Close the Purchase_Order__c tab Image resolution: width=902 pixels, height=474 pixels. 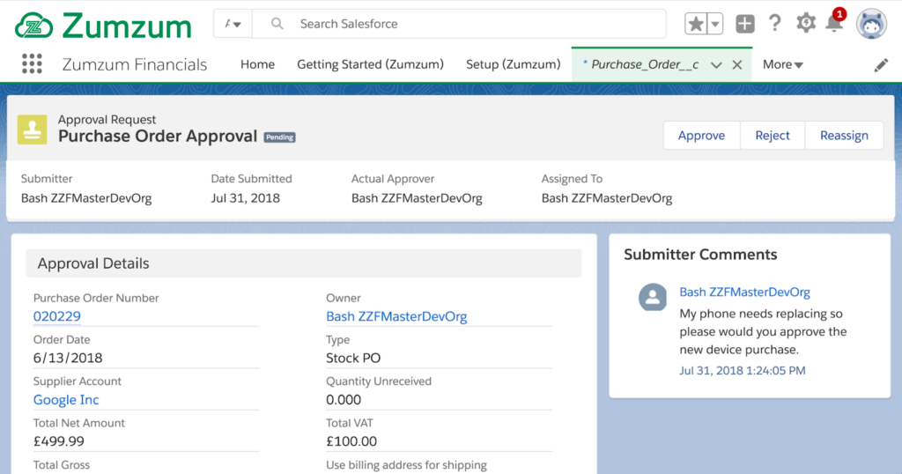(x=737, y=65)
